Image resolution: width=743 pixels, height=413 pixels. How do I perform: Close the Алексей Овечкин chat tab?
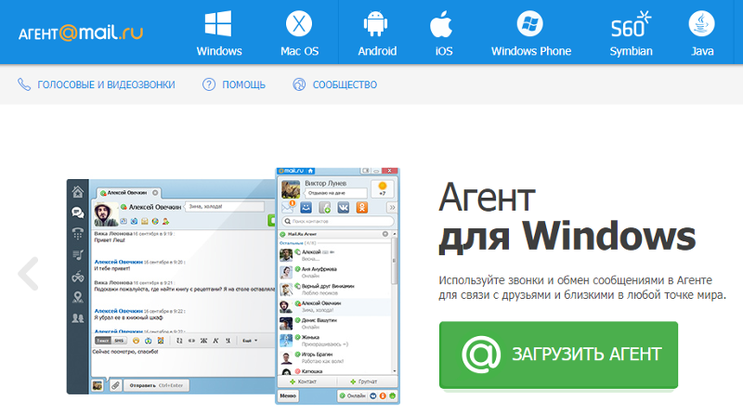pyautogui.click(x=155, y=193)
